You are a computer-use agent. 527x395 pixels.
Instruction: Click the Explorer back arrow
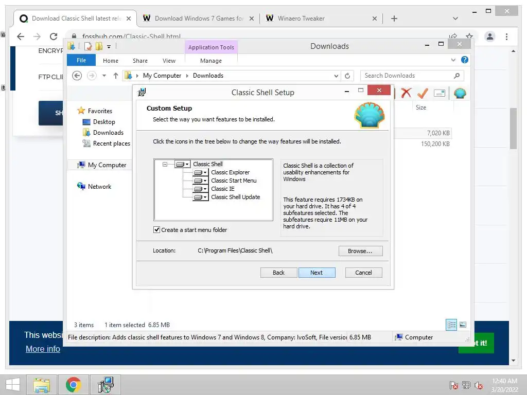[77, 76]
